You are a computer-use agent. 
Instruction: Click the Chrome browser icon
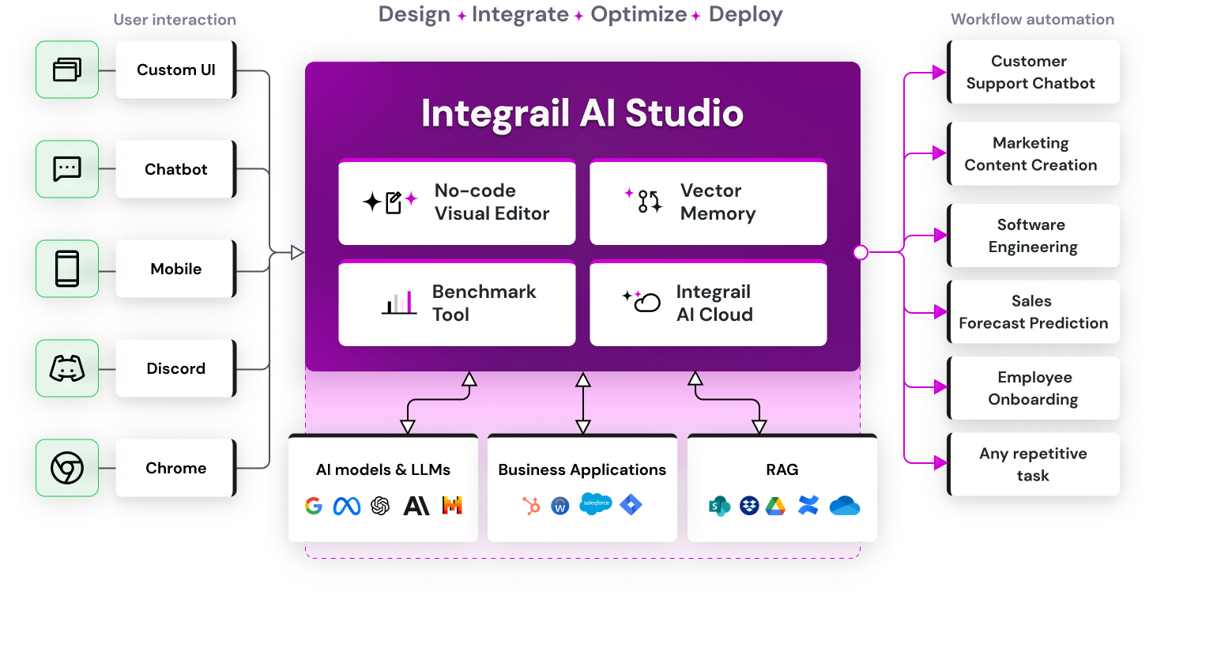[67, 468]
